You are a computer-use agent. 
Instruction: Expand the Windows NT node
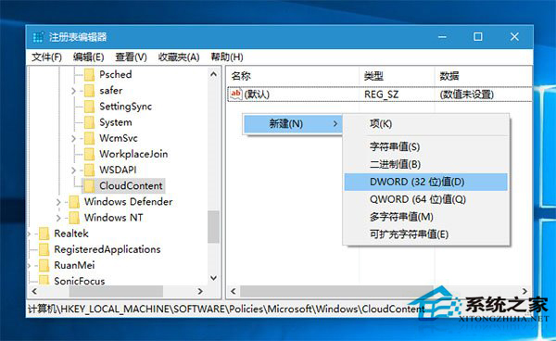point(58,218)
